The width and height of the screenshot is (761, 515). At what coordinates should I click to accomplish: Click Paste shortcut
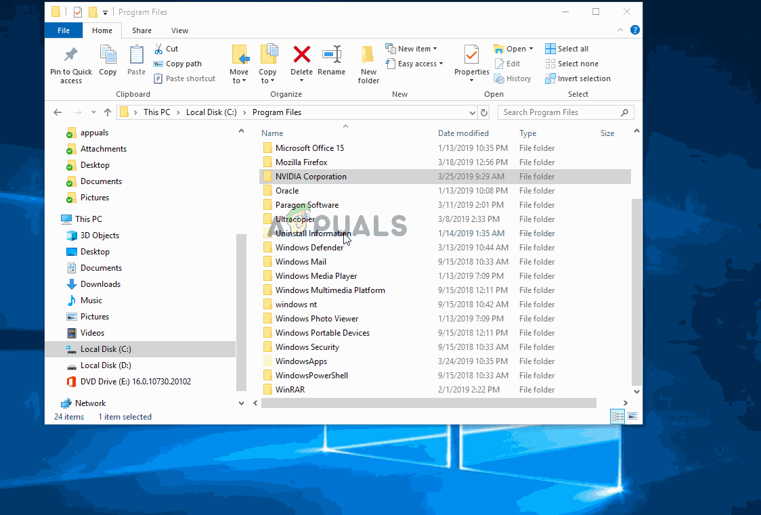184,79
